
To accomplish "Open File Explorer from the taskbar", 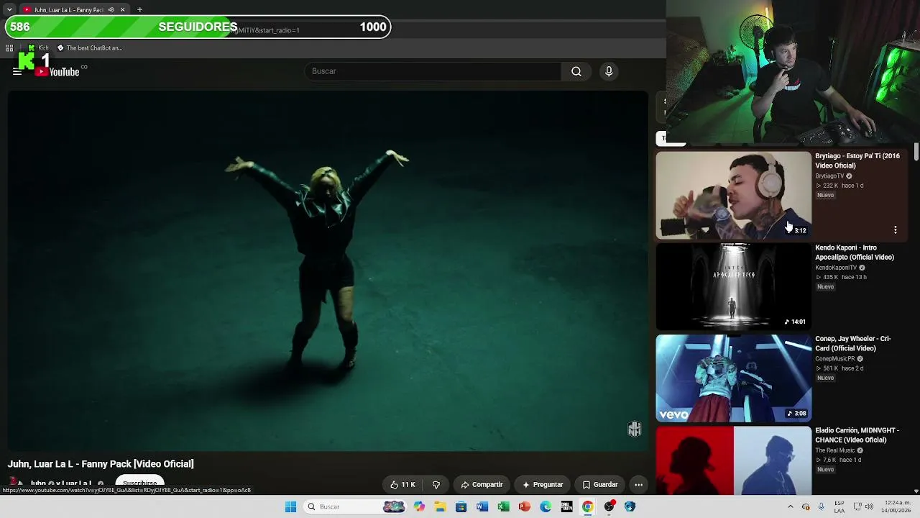I will [440, 507].
